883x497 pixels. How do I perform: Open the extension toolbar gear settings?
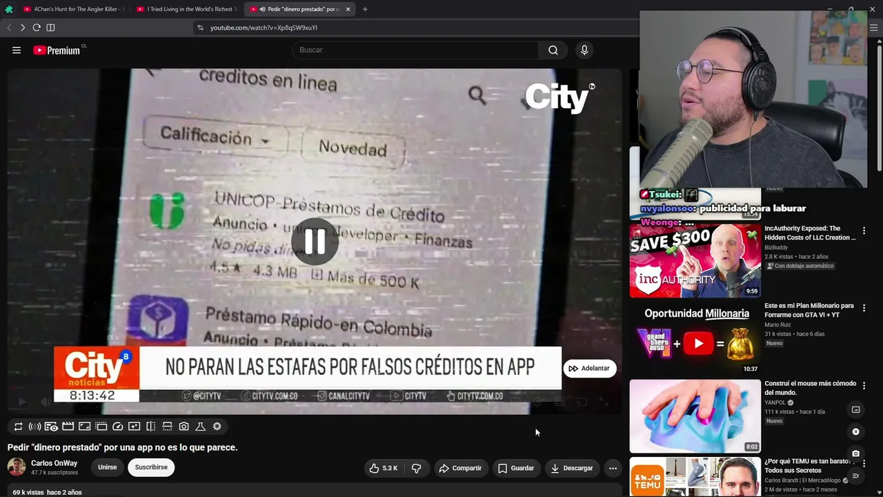coord(217,427)
